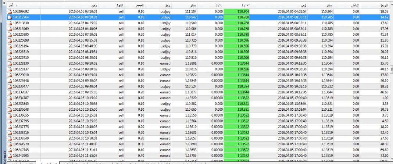This screenshot has width=393, height=164.
Task: Select the order icon beside 106232037
Action: pos(10,92)
